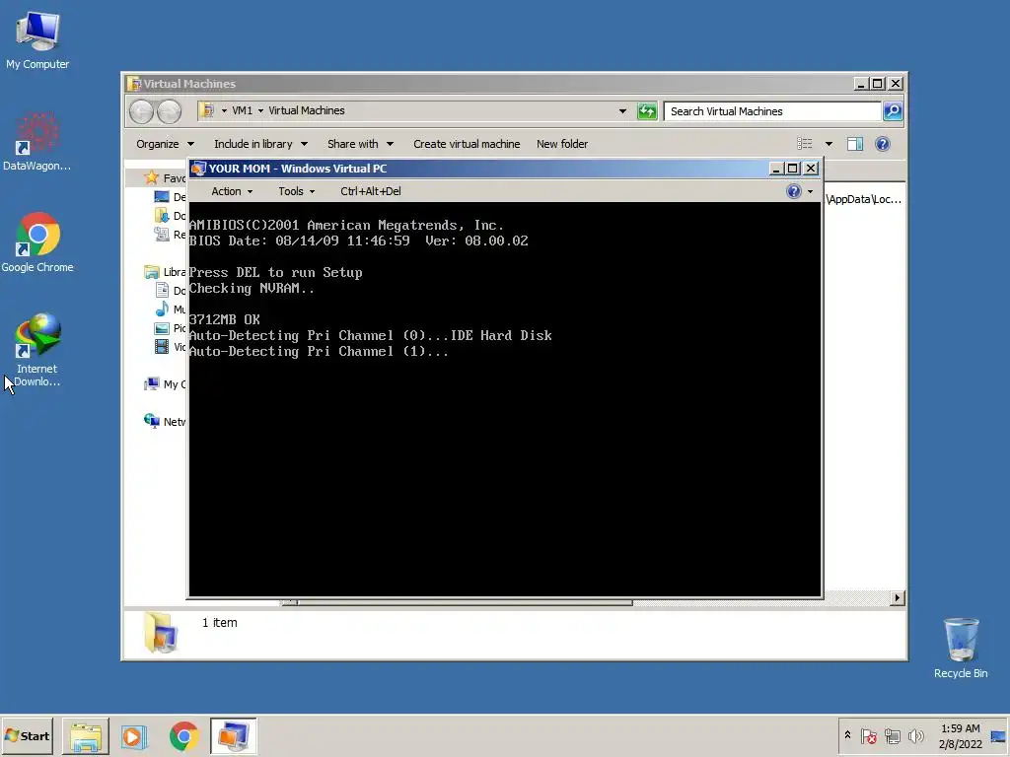The image size is (1010, 757).
Task: Open Internet Download Manager desktop shortcut
Action: coord(37,350)
